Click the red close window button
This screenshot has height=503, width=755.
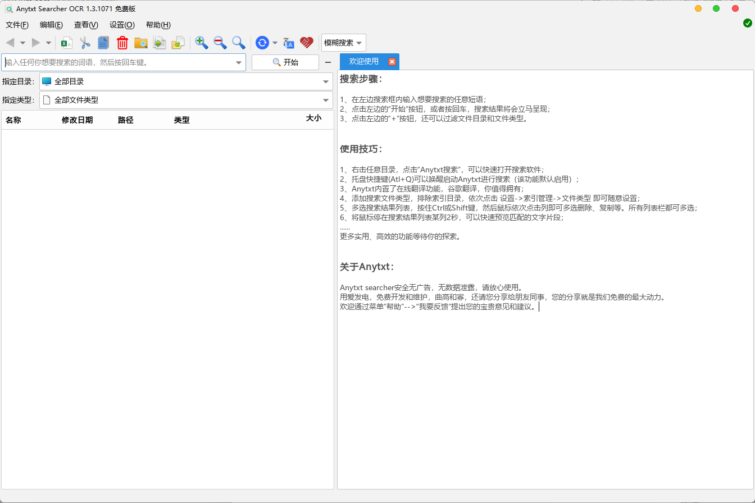[x=735, y=8]
